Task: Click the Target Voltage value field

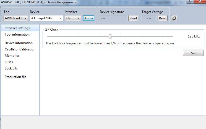Action: tap(149, 18)
